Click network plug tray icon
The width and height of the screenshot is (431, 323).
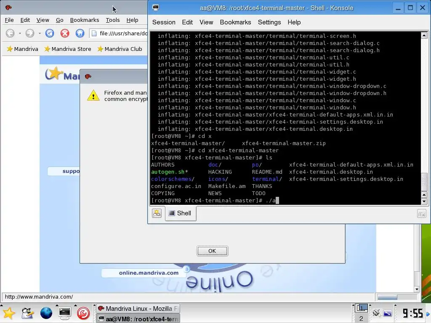[x=376, y=313]
